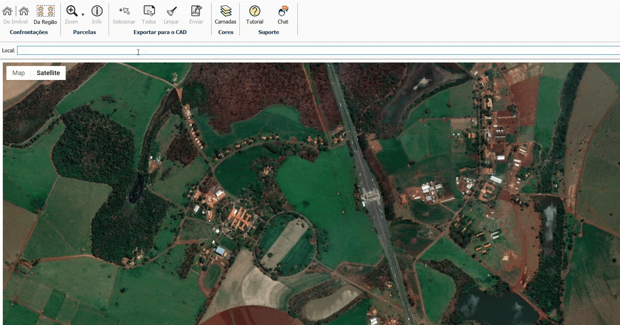Click Todos to select all
620x325 pixels.
[x=149, y=15]
